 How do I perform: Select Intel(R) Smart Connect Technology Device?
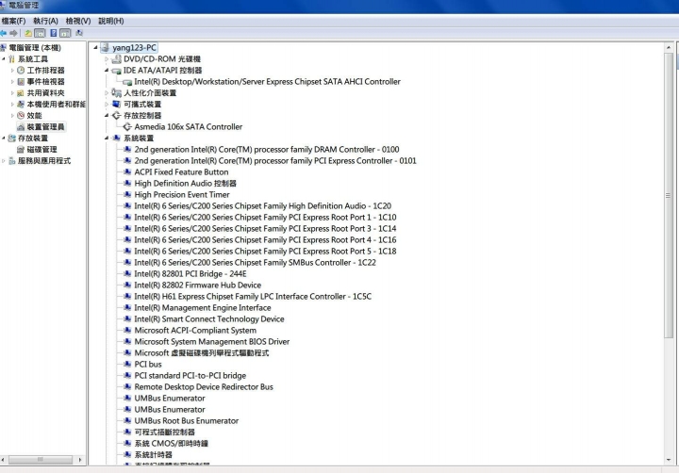(x=209, y=318)
